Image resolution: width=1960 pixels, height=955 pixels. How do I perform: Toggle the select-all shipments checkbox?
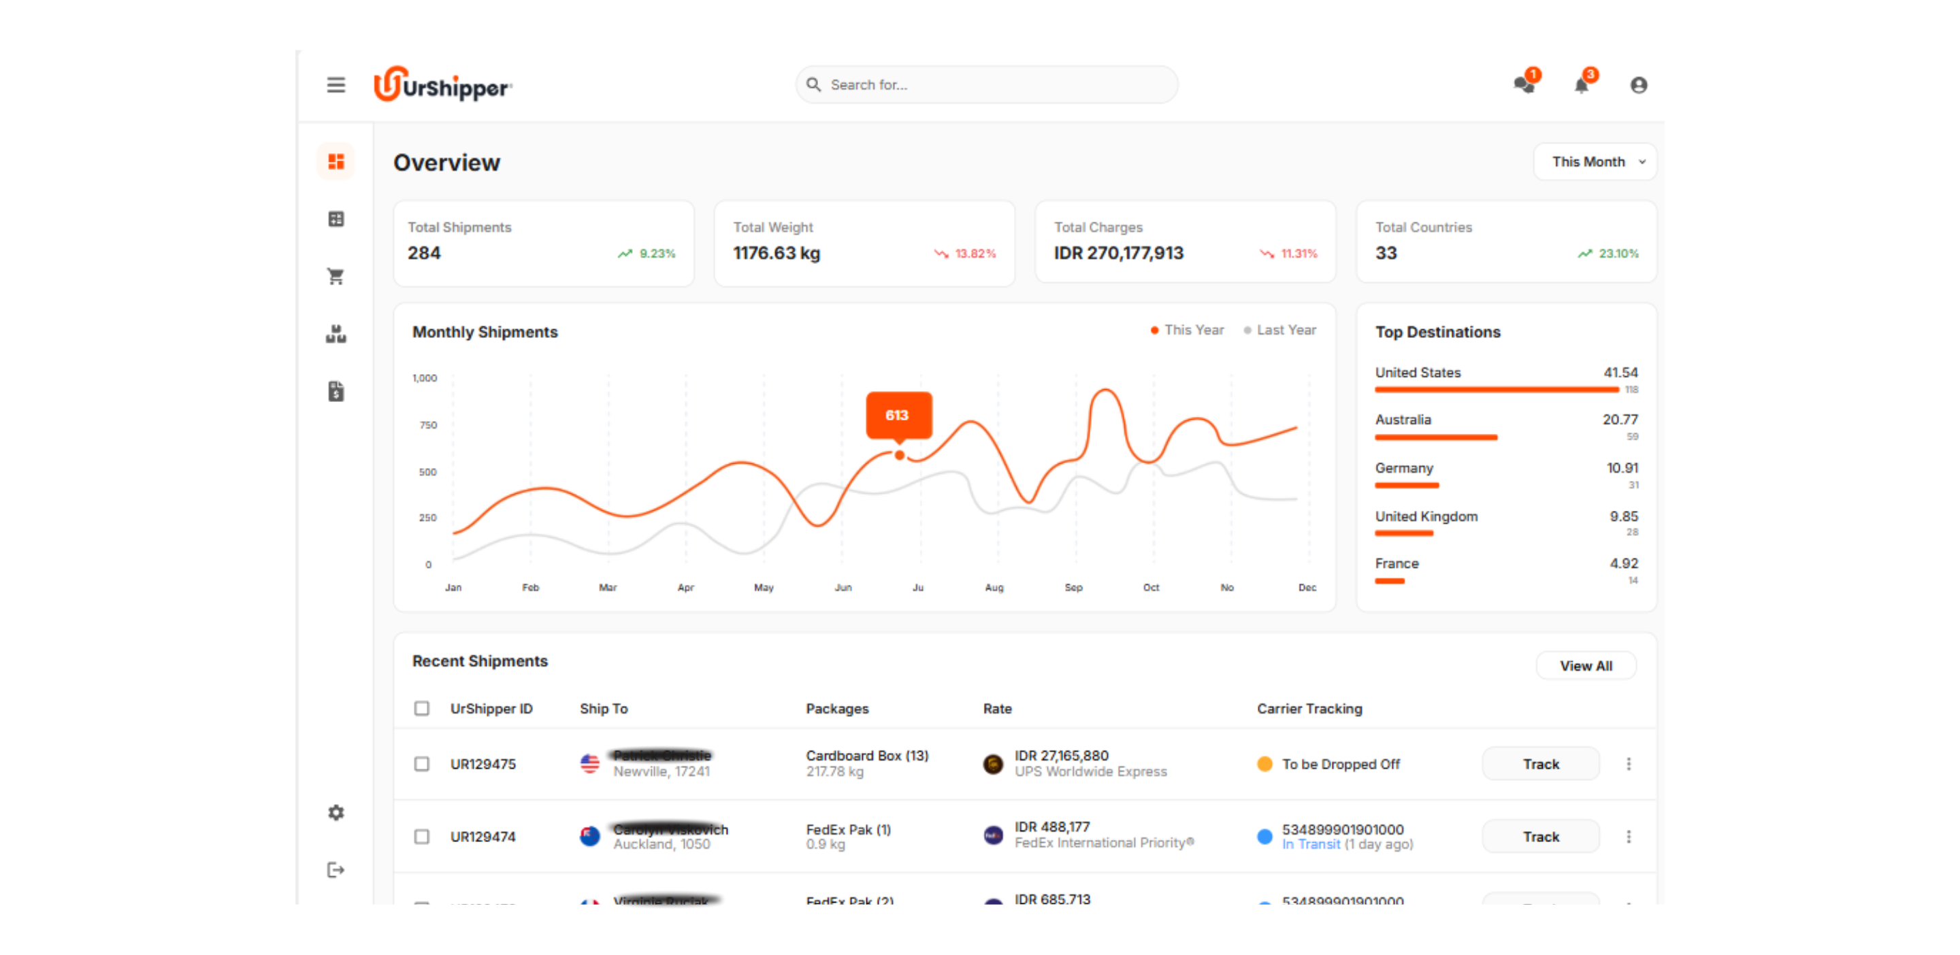[421, 708]
